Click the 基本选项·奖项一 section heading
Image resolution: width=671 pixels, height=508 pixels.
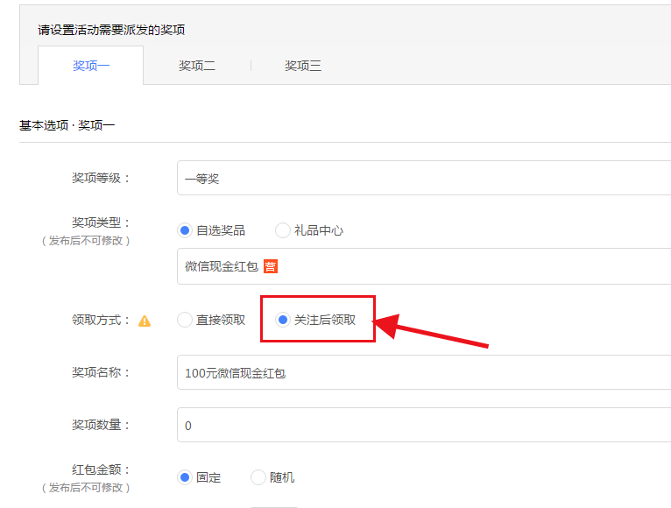click(x=67, y=125)
